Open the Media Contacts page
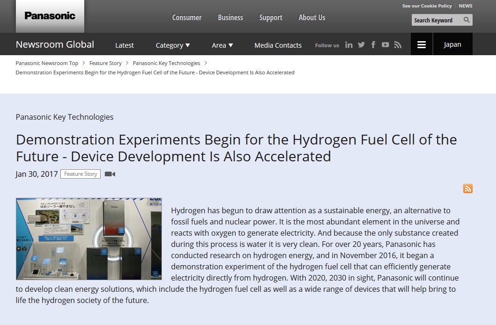 tap(278, 45)
